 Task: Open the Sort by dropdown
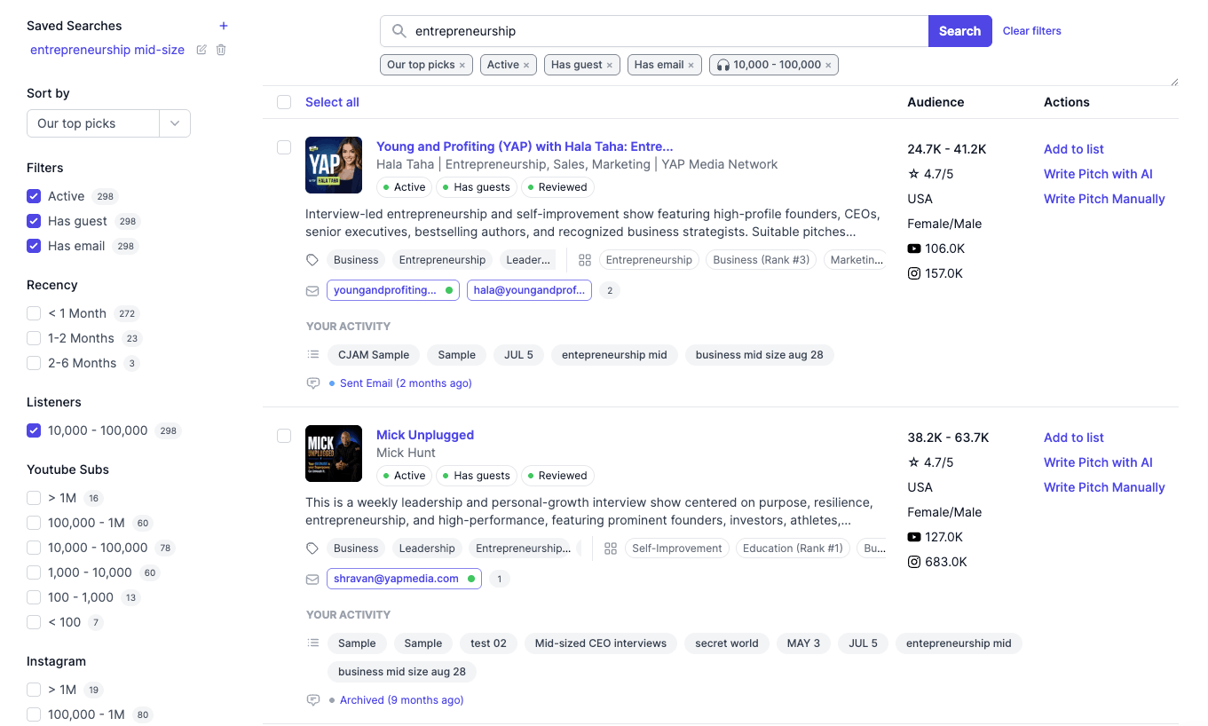point(108,123)
